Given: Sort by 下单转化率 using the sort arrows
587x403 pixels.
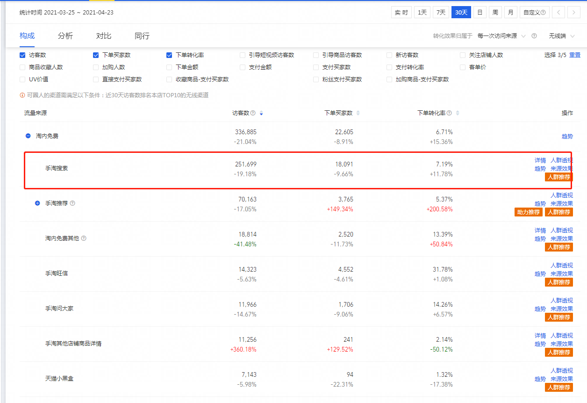Looking at the screenshot, I should pos(458,113).
